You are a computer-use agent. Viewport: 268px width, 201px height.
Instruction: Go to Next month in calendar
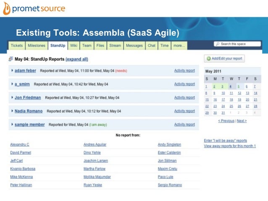click(x=242, y=121)
